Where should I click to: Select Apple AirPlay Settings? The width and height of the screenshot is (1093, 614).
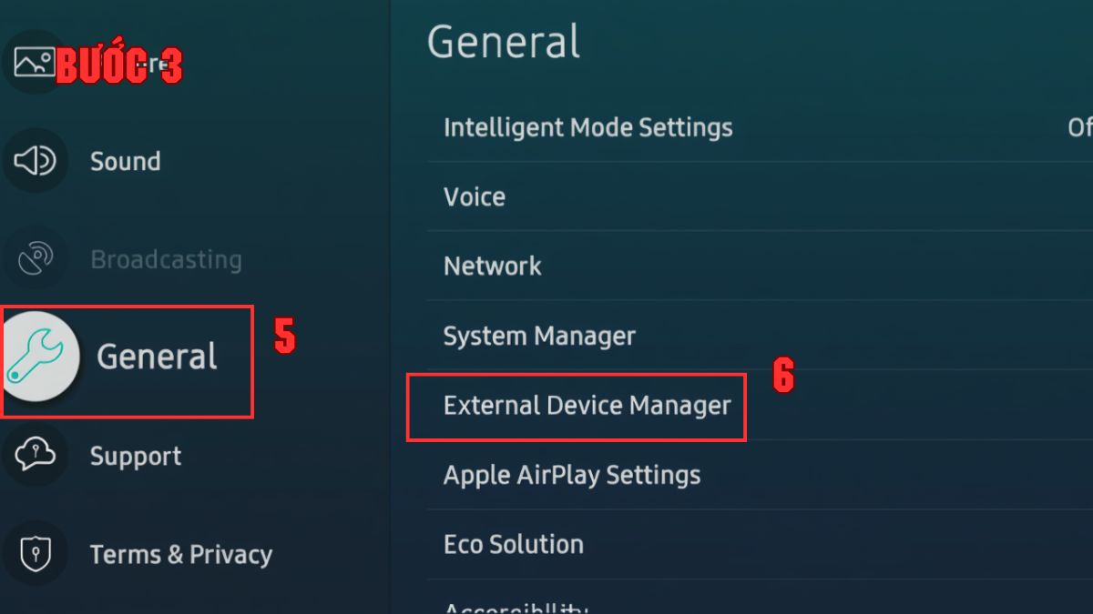coord(571,475)
